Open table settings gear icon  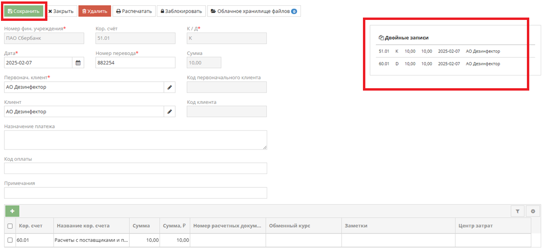click(x=533, y=211)
